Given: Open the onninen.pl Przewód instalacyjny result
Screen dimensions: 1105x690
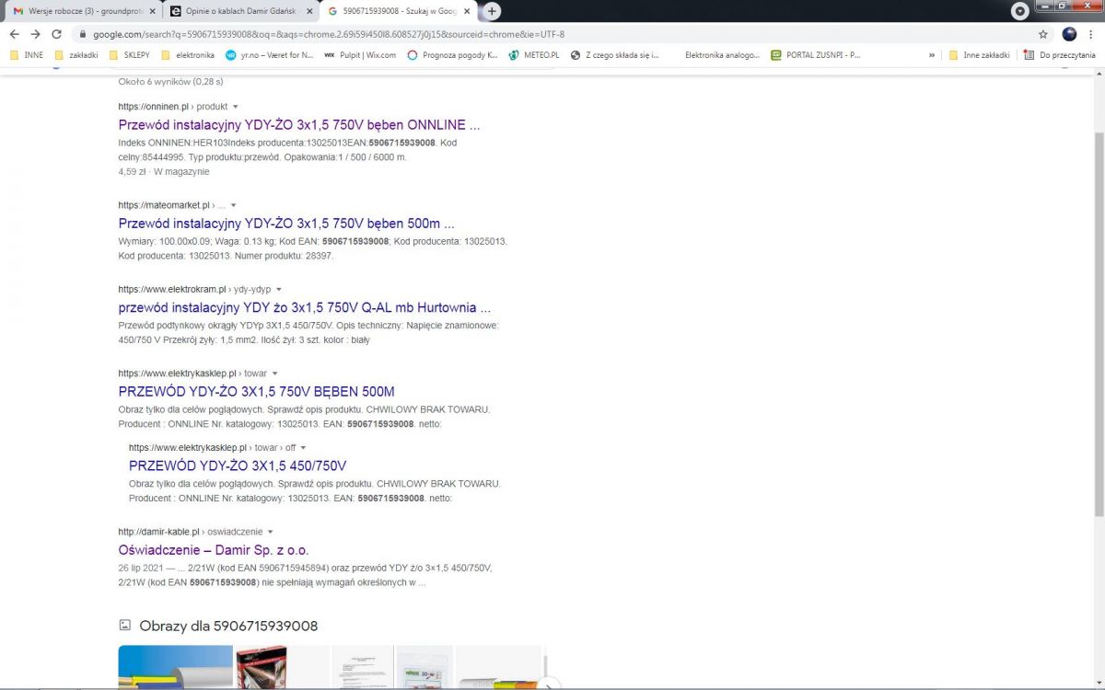Looking at the screenshot, I should 299,125.
